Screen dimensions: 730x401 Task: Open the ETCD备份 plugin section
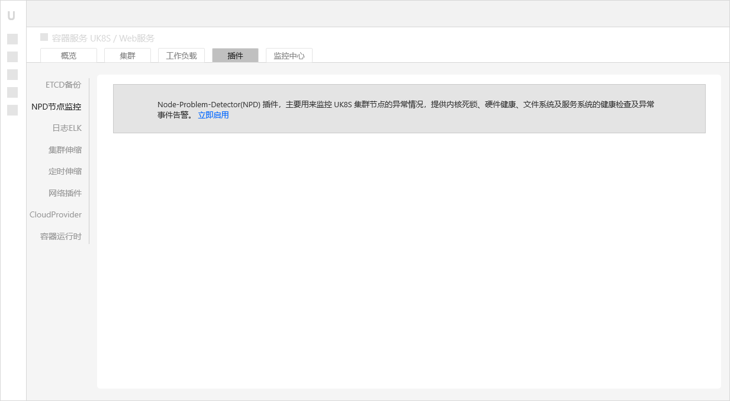click(63, 85)
